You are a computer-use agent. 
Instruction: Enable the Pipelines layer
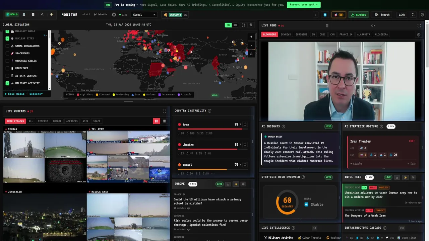click(x=7, y=68)
